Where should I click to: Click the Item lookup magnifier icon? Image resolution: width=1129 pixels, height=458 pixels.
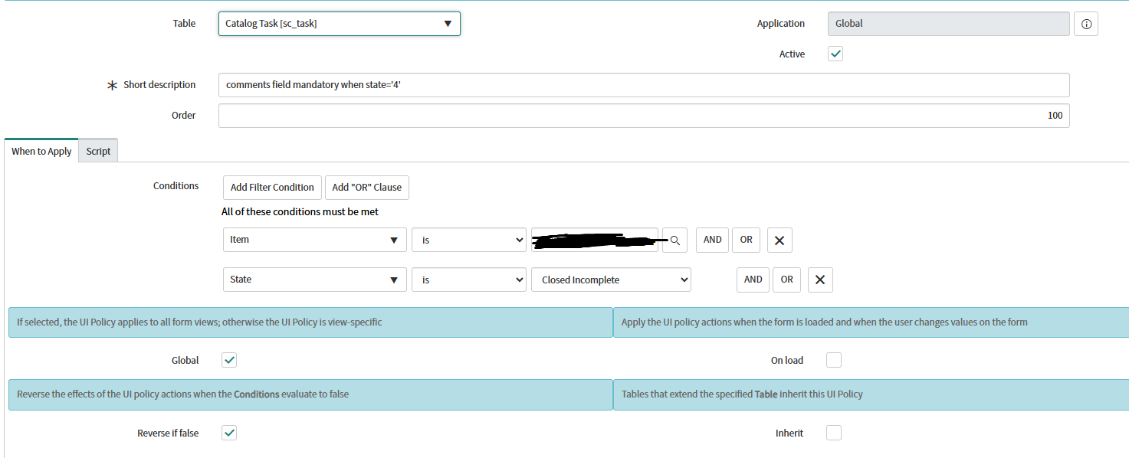pyautogui.click(x=674, y=240)
